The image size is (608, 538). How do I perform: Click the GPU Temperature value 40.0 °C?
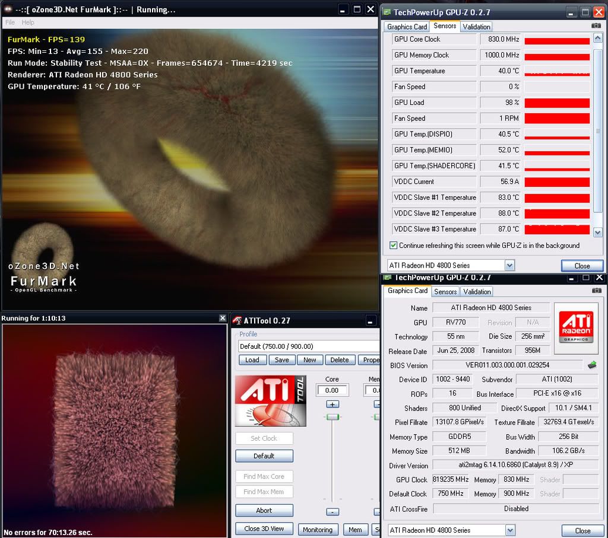click(x=500, y=71)
